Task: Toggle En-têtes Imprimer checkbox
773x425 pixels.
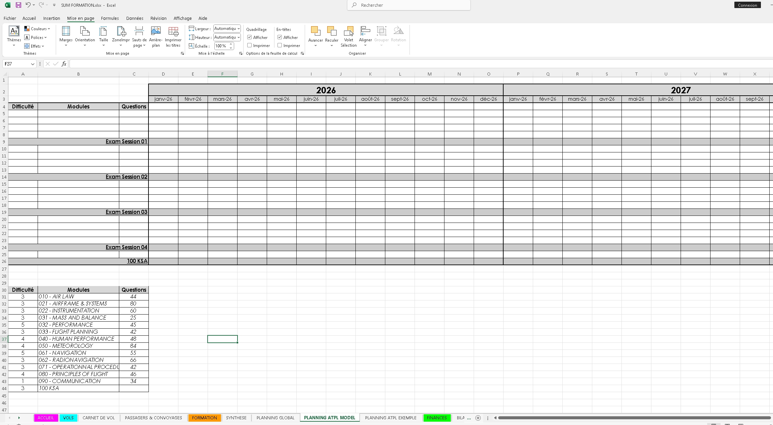Action: tap(280, 45)
